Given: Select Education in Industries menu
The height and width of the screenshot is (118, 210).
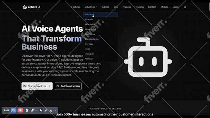Looking at the screenshot, I should pyautogui.click(x=100, y=14).
